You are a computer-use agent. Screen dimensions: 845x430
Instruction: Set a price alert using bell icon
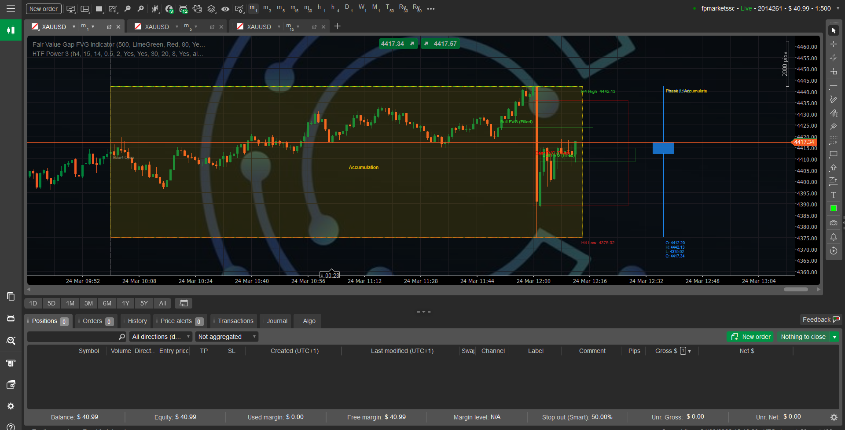(x=833, y=237)
